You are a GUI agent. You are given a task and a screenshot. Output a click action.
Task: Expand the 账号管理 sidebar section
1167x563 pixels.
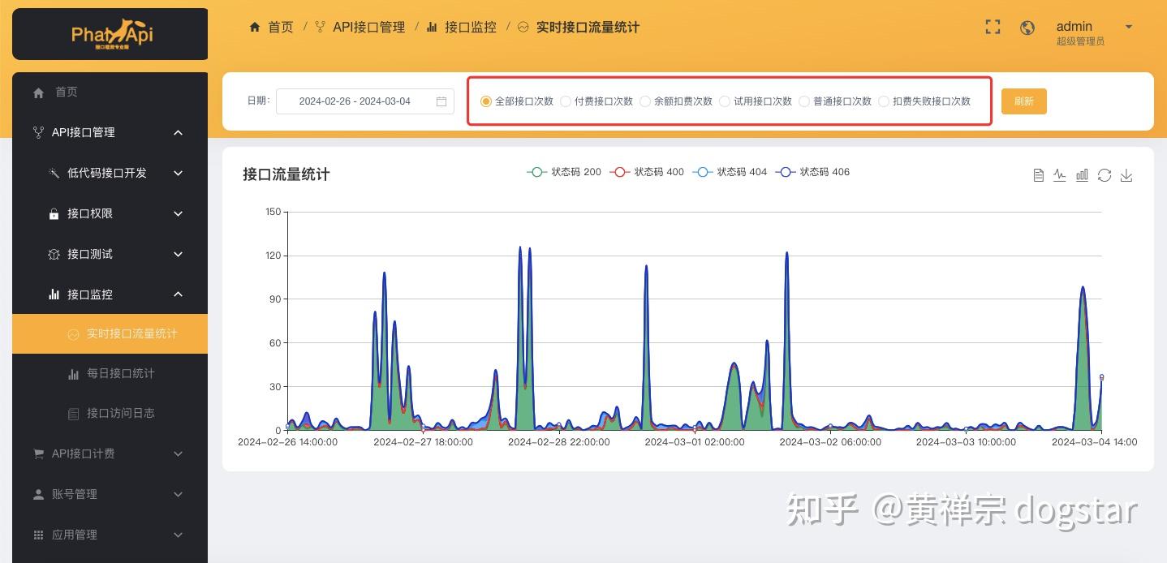tap(110, 494)
